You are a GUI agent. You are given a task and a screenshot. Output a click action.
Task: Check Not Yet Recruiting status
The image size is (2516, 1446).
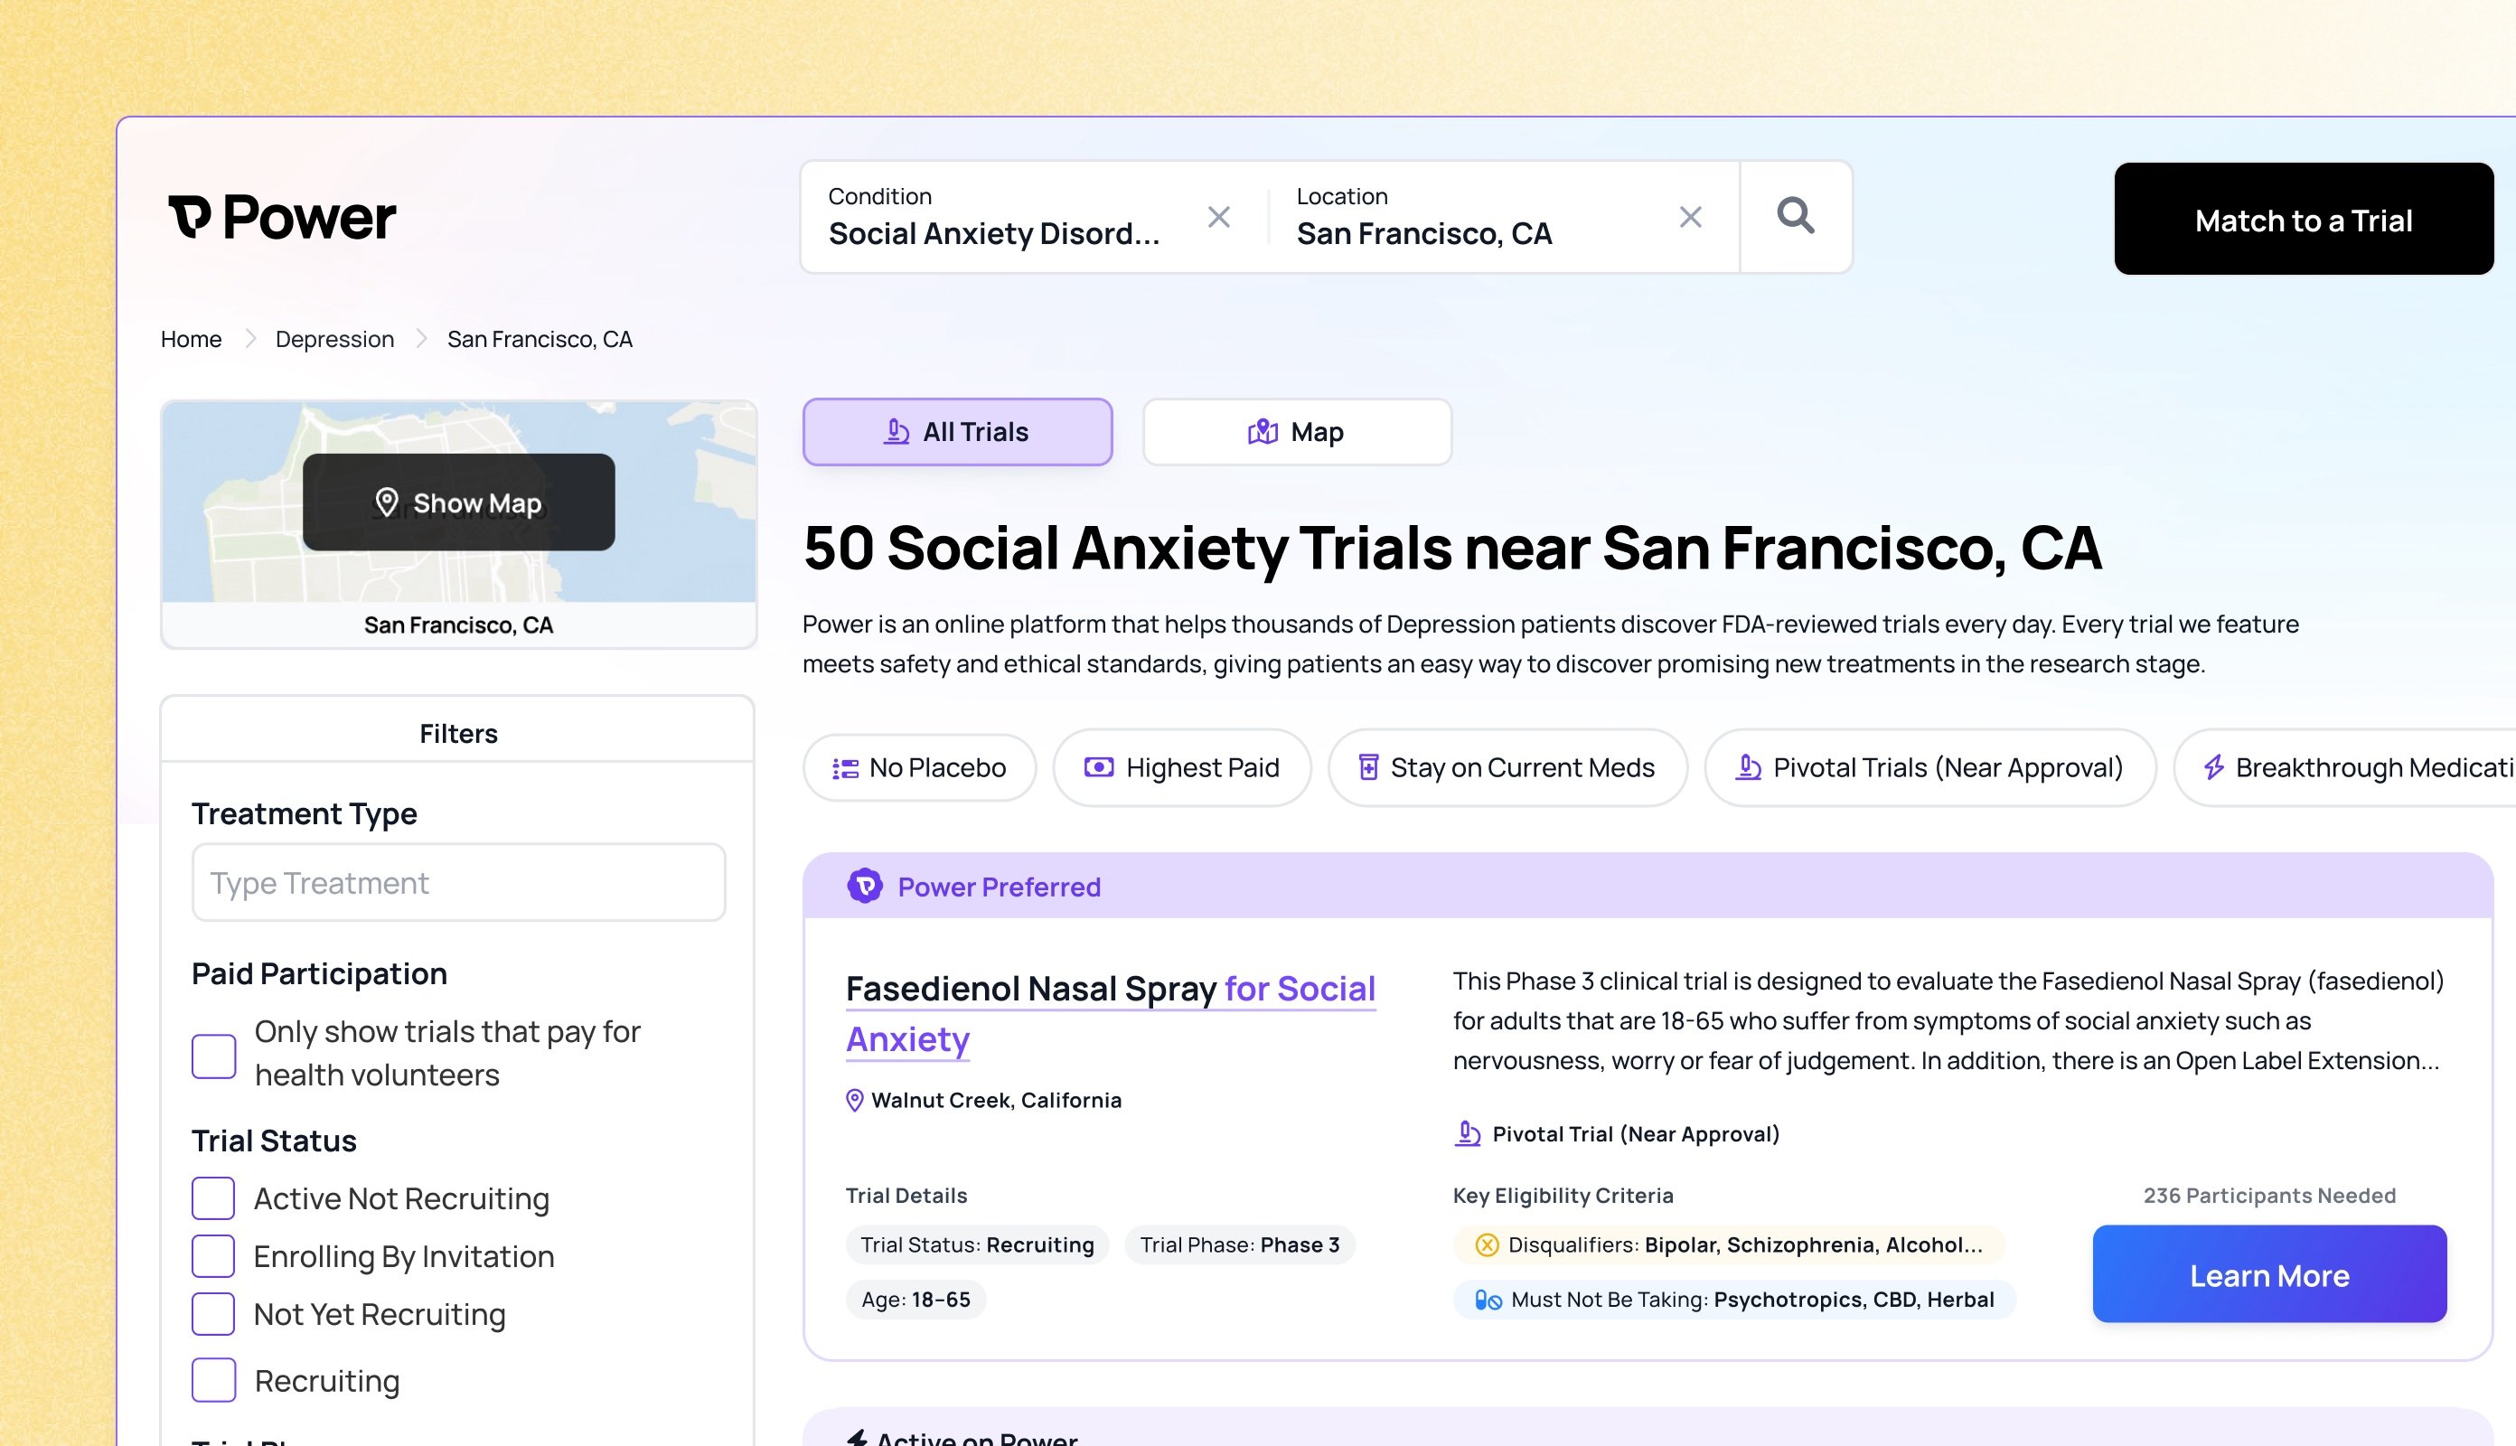click(x=213, y=1314)
